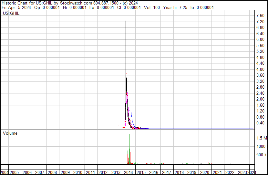Click the 2009 year axis label
The width and height of the screenshot is (268, 175).
coord(65,172)
